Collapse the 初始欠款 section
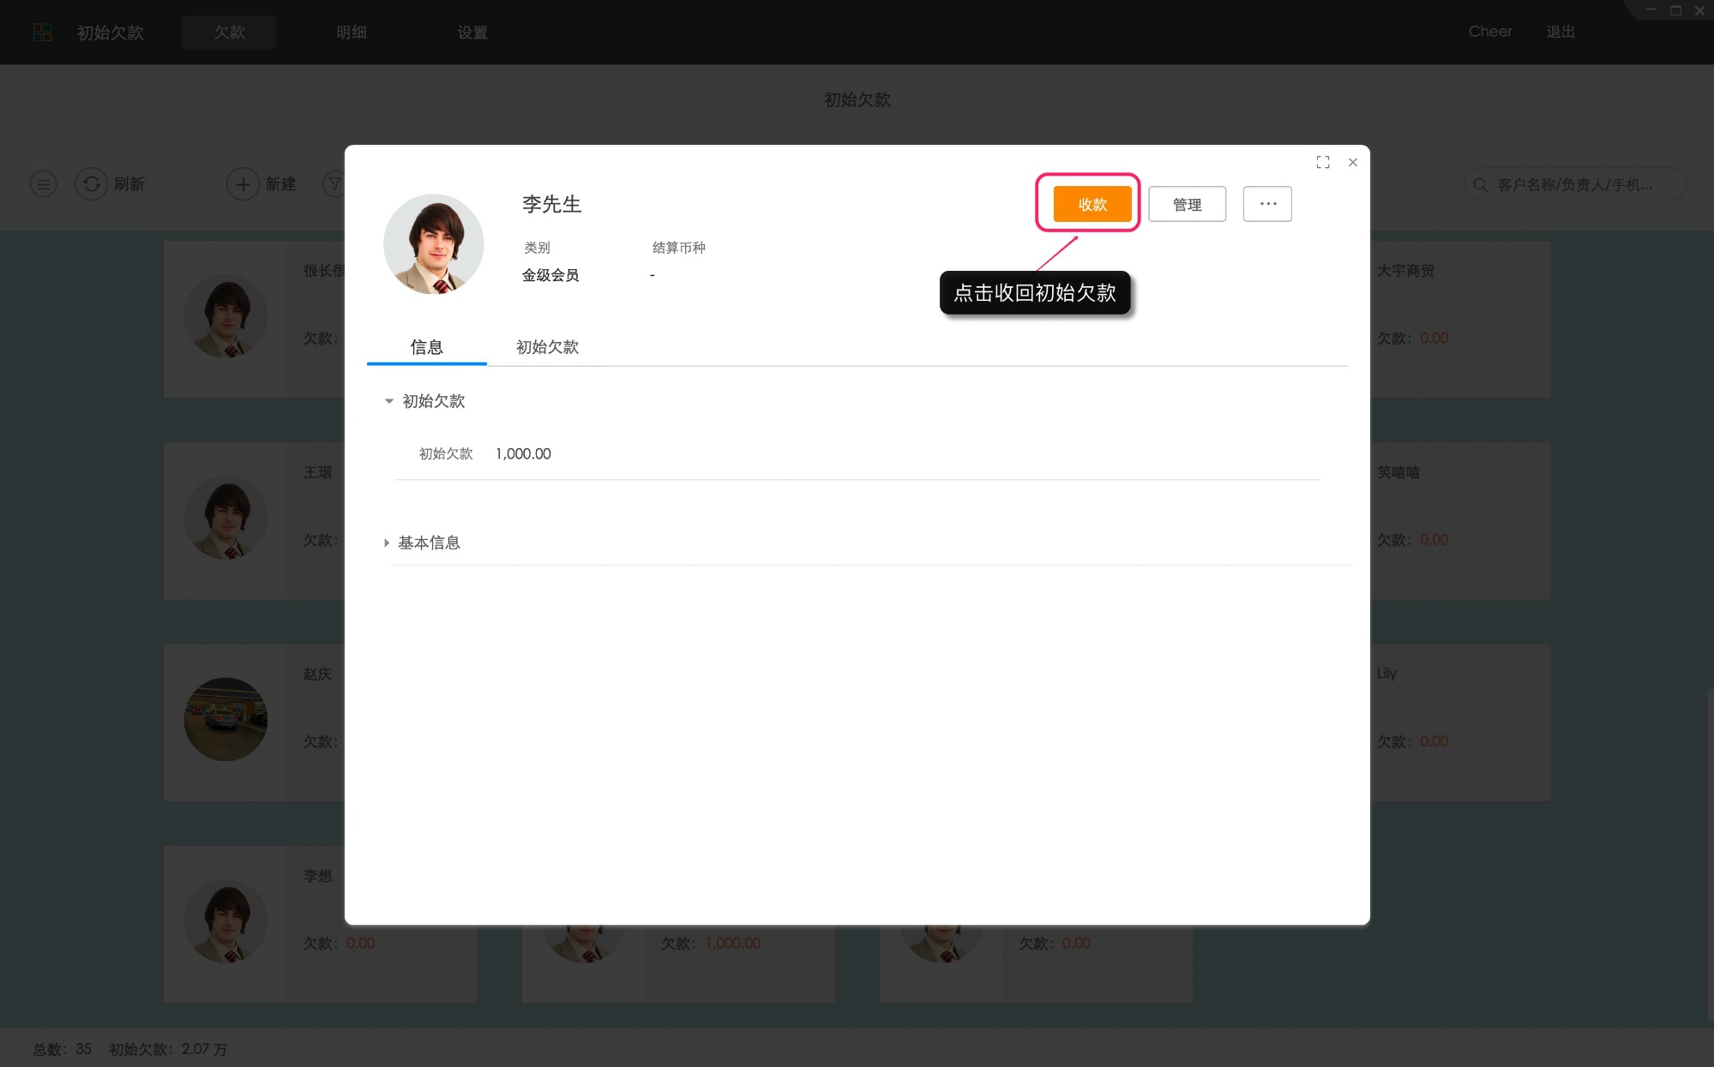Screen dimensions: 1714x1067 tap(388, 401)
